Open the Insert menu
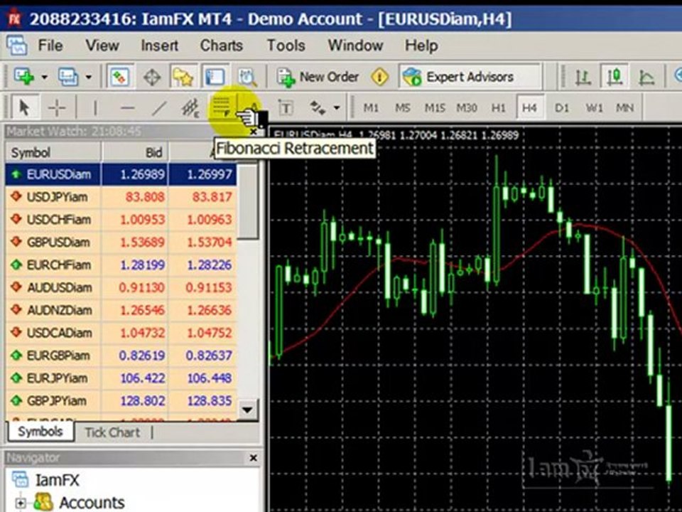The height and width of the screenshot is (512, 682). tap(159, 46)
